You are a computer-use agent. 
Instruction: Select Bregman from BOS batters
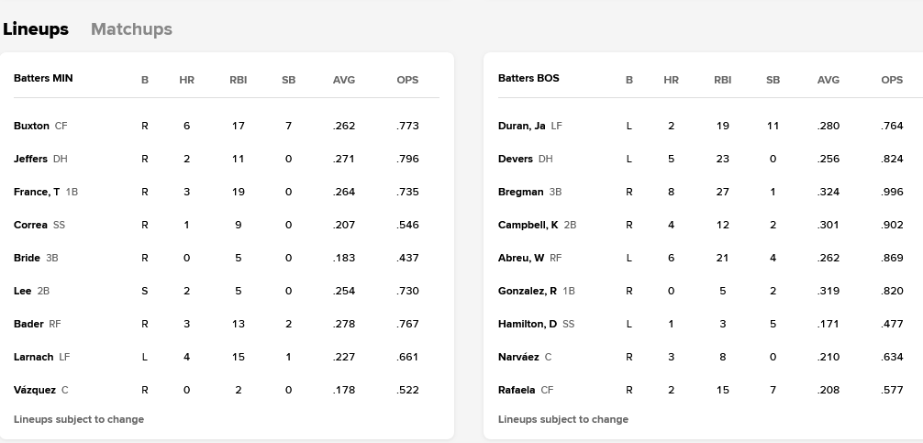(x=520, y=192)
